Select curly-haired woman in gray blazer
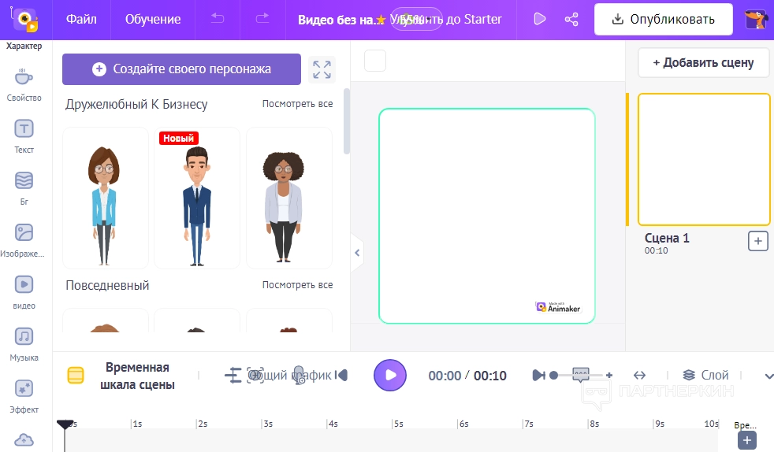The image size is (774, 452). [x=288, y=198]
